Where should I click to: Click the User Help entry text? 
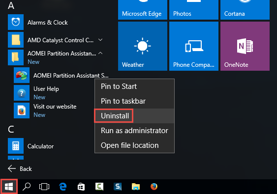[46, 89]
